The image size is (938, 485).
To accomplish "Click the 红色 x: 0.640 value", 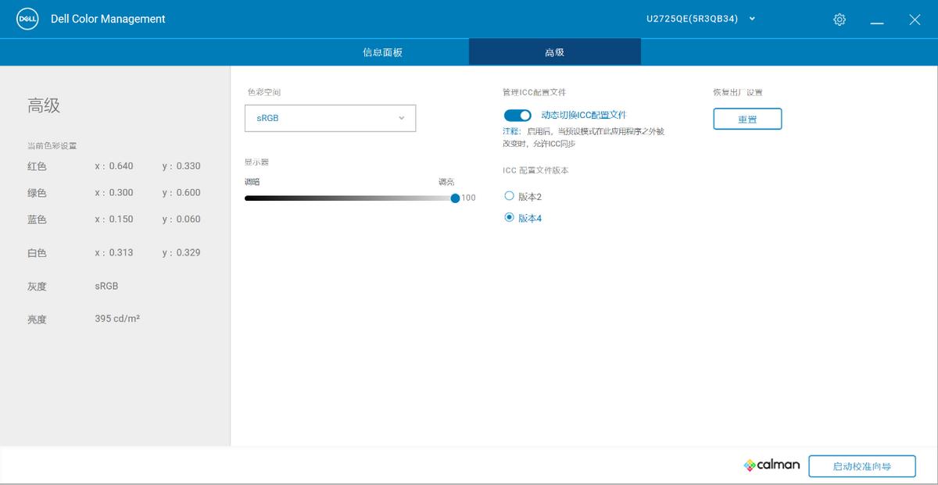I will [114, 166].
